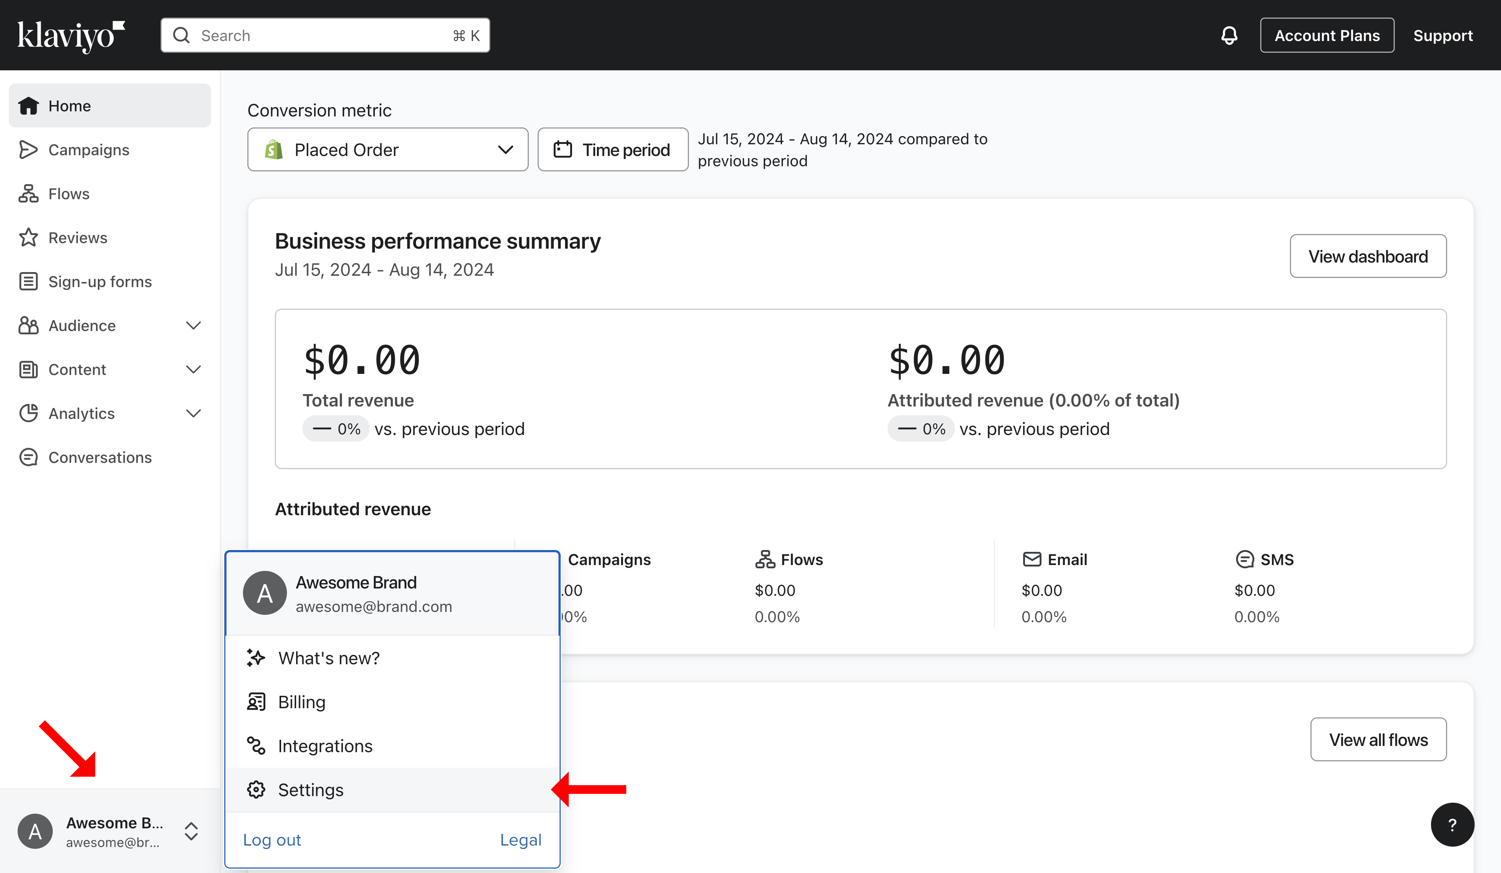The image size is (1501, 873).
Task: Go to Campaigns in sidebar
Action: [x=110, y=150]
